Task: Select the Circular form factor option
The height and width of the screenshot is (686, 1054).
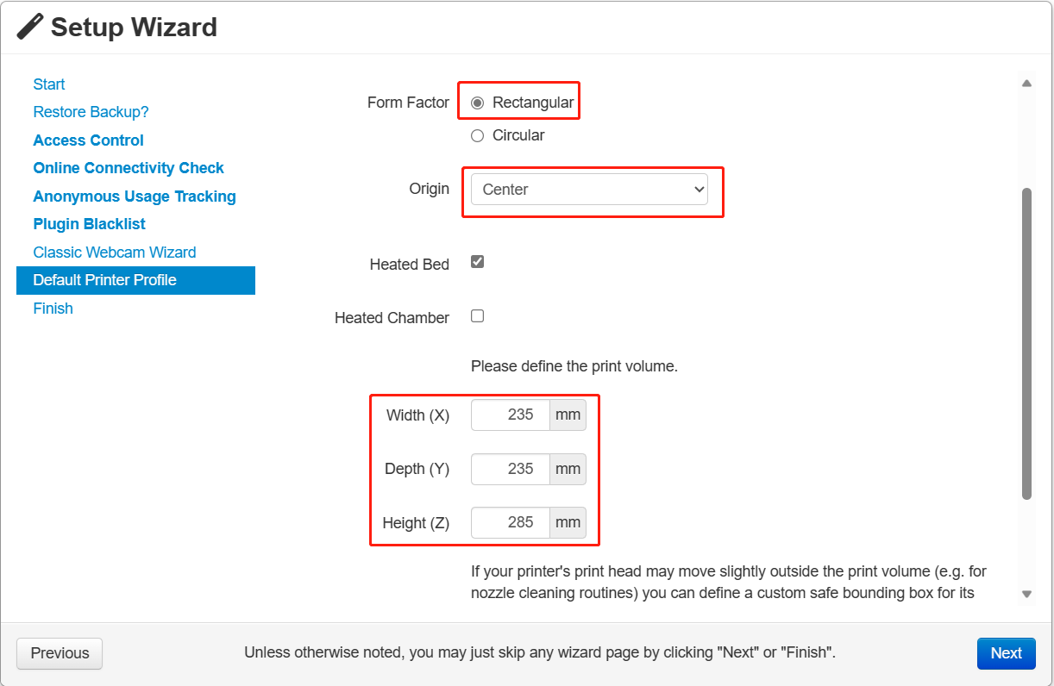Action: 478,135
